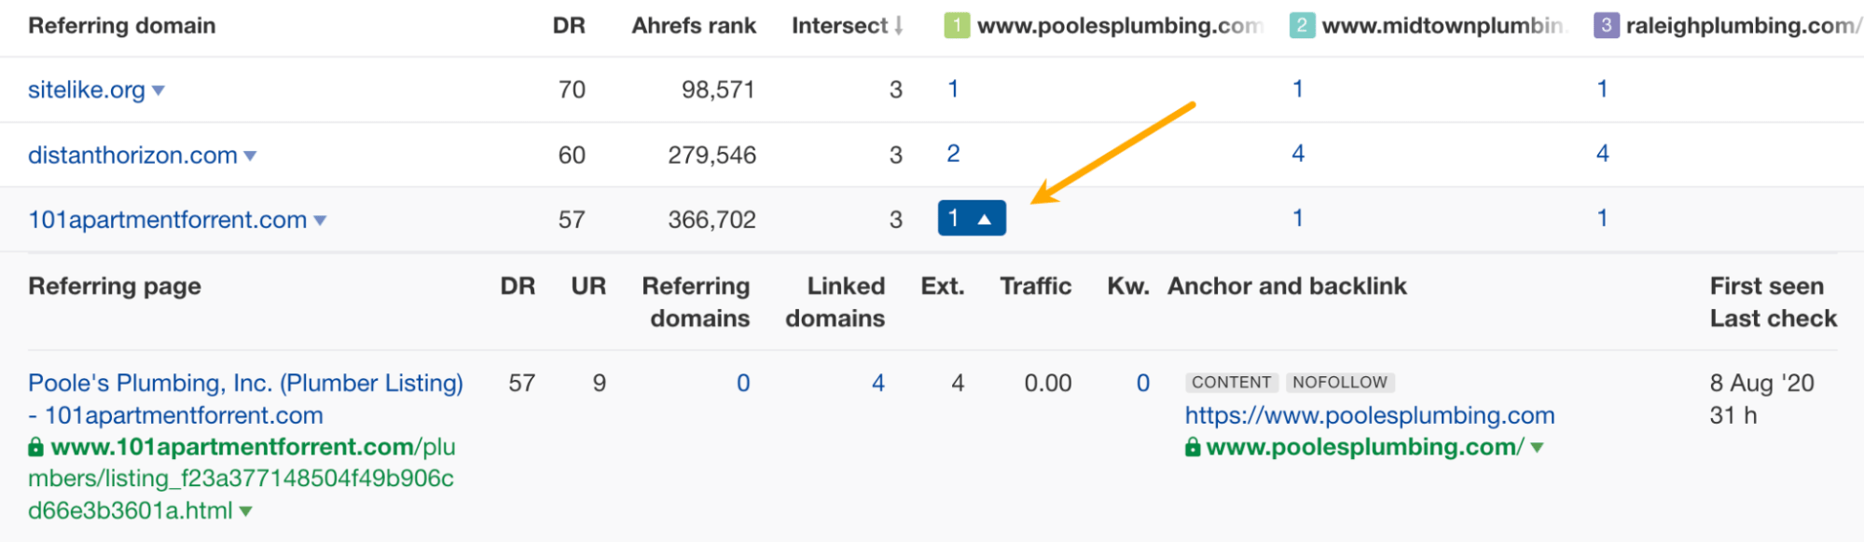
Task: Collapse the expanded backlinks for 101apartmentforrent.com
Action: coord(972,217)
